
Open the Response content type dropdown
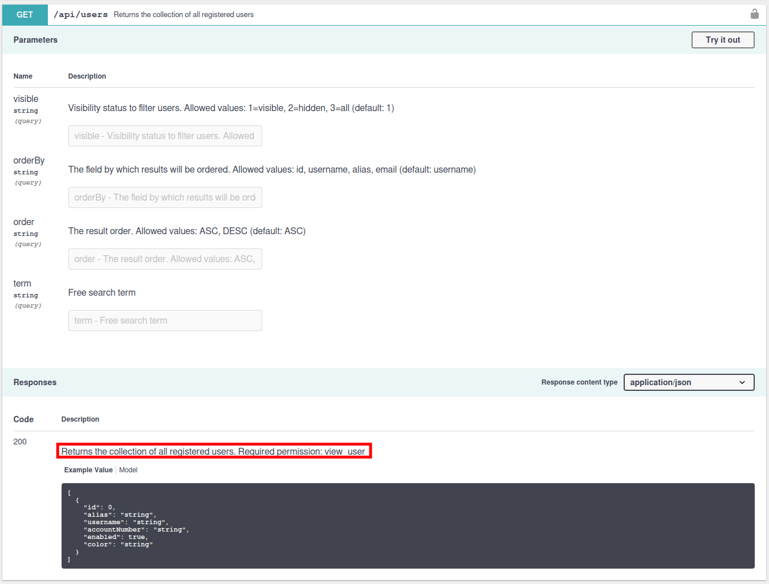(689, 382)
